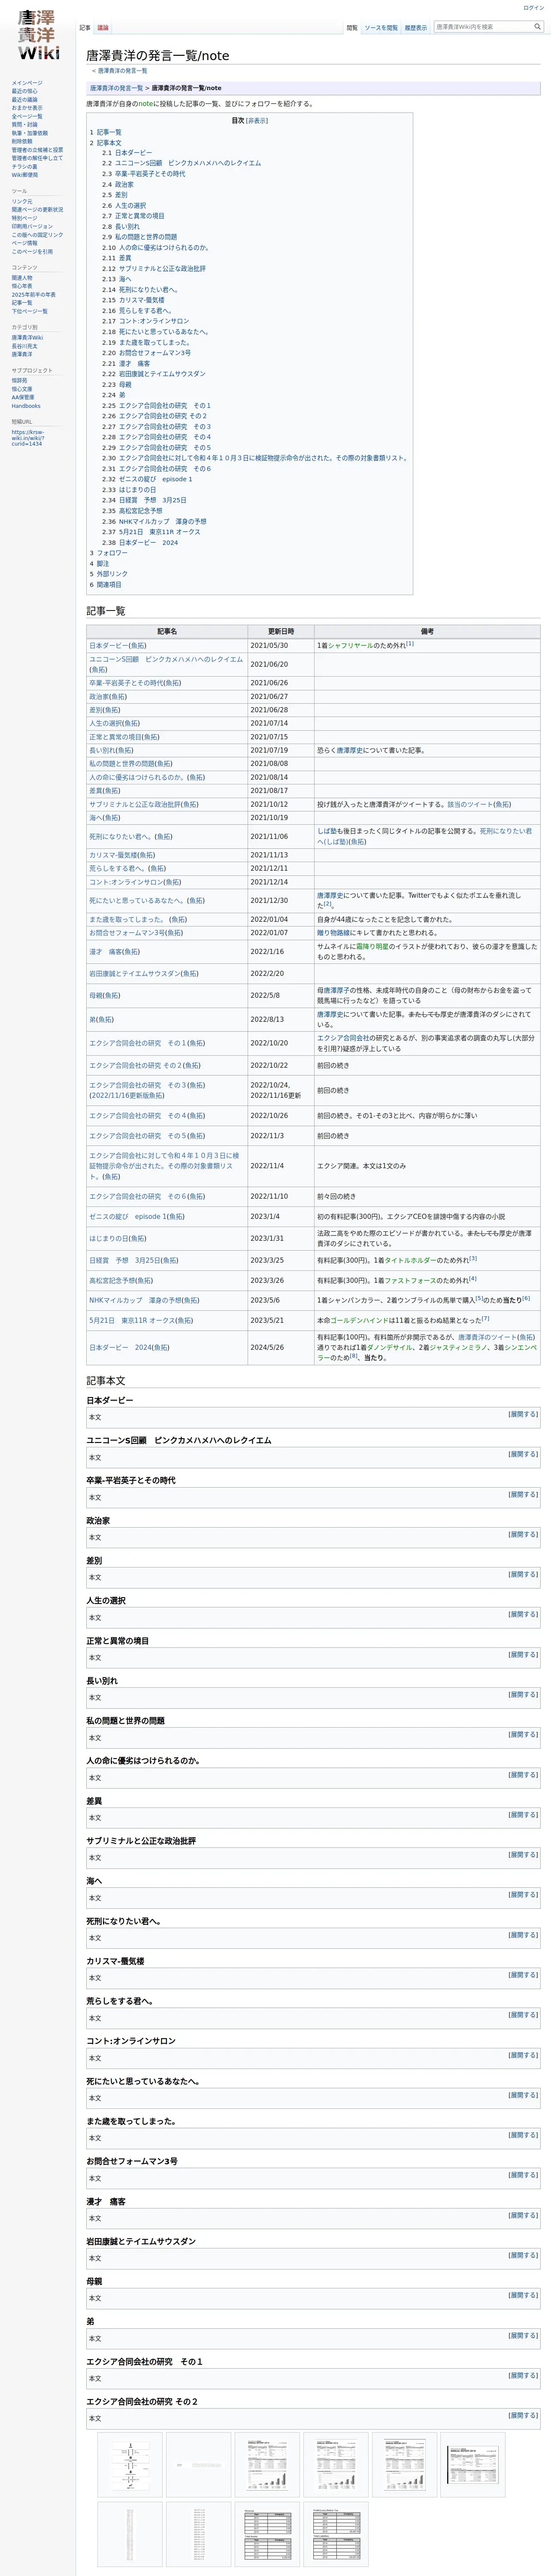Expand 本文 under 漫才 痛客
Screen dimensions: 551x2576
tap(523, 2215)
